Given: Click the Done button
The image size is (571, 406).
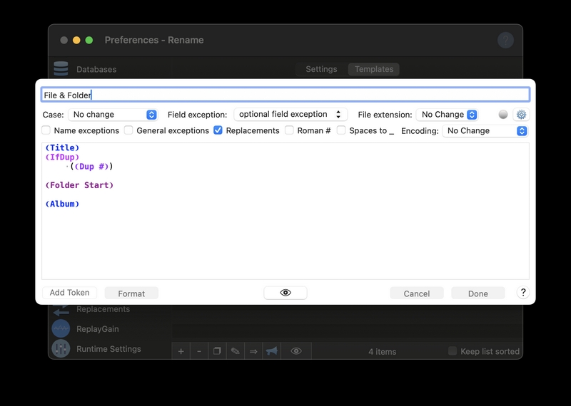Looking at the screenshot, I should click(477, 293).
